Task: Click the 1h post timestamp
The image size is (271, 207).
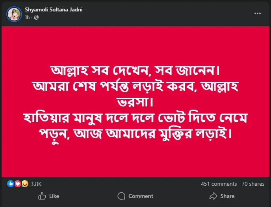Action: pyautogui.click(x=28, y=17)
